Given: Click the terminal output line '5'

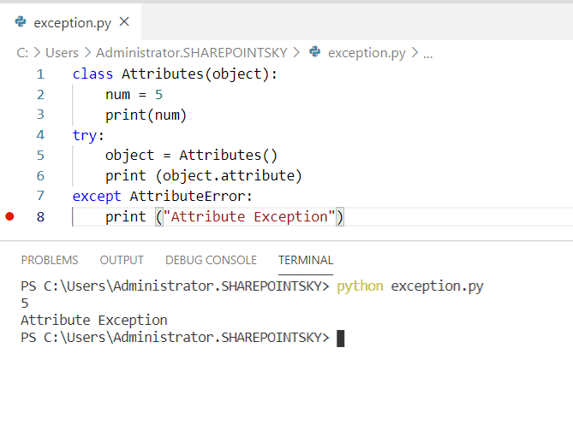Looking at the screenshot, I should click(x=25, y=304).
